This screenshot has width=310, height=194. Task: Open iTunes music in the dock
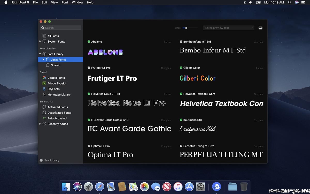(x=178, y=186)
